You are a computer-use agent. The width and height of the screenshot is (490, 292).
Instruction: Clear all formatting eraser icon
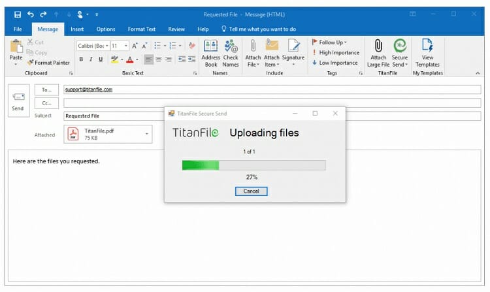point(192,46)
